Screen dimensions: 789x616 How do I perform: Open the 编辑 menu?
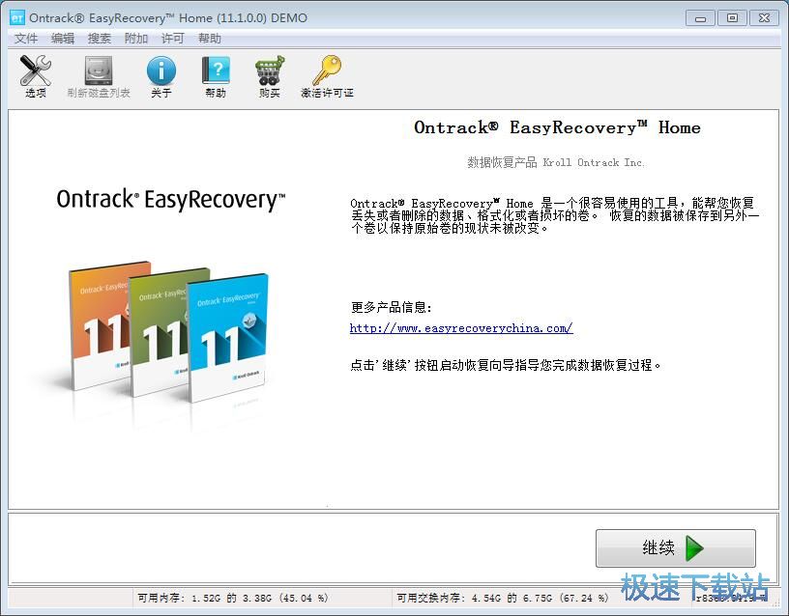tap(63, 39)
